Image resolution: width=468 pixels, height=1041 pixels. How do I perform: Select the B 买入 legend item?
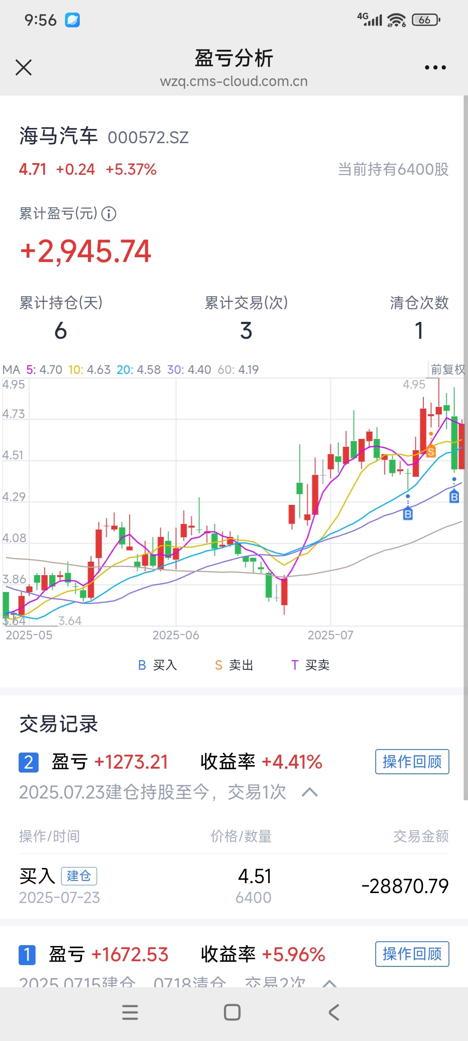(x=157, y=665)
